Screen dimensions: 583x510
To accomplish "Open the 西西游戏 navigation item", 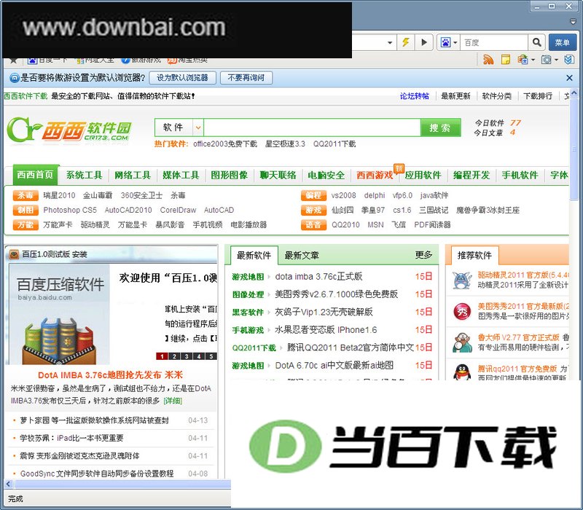I will pos(375,175).
